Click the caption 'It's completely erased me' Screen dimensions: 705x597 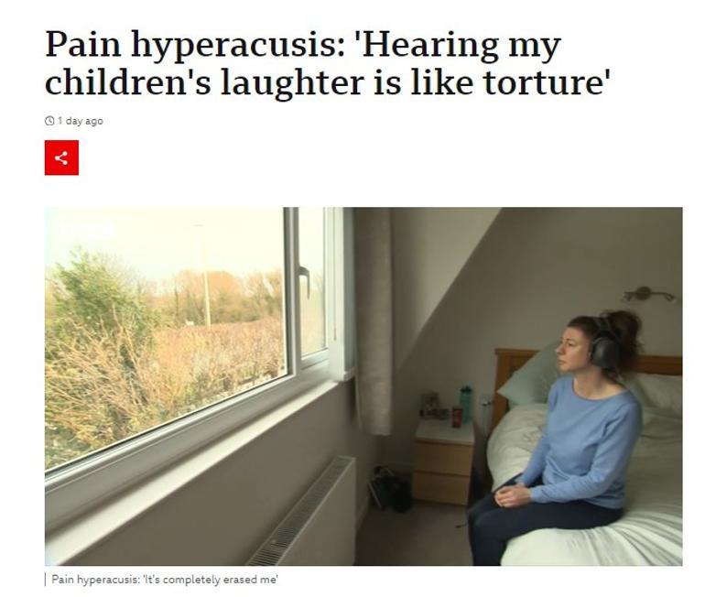[x=211, y=580]
